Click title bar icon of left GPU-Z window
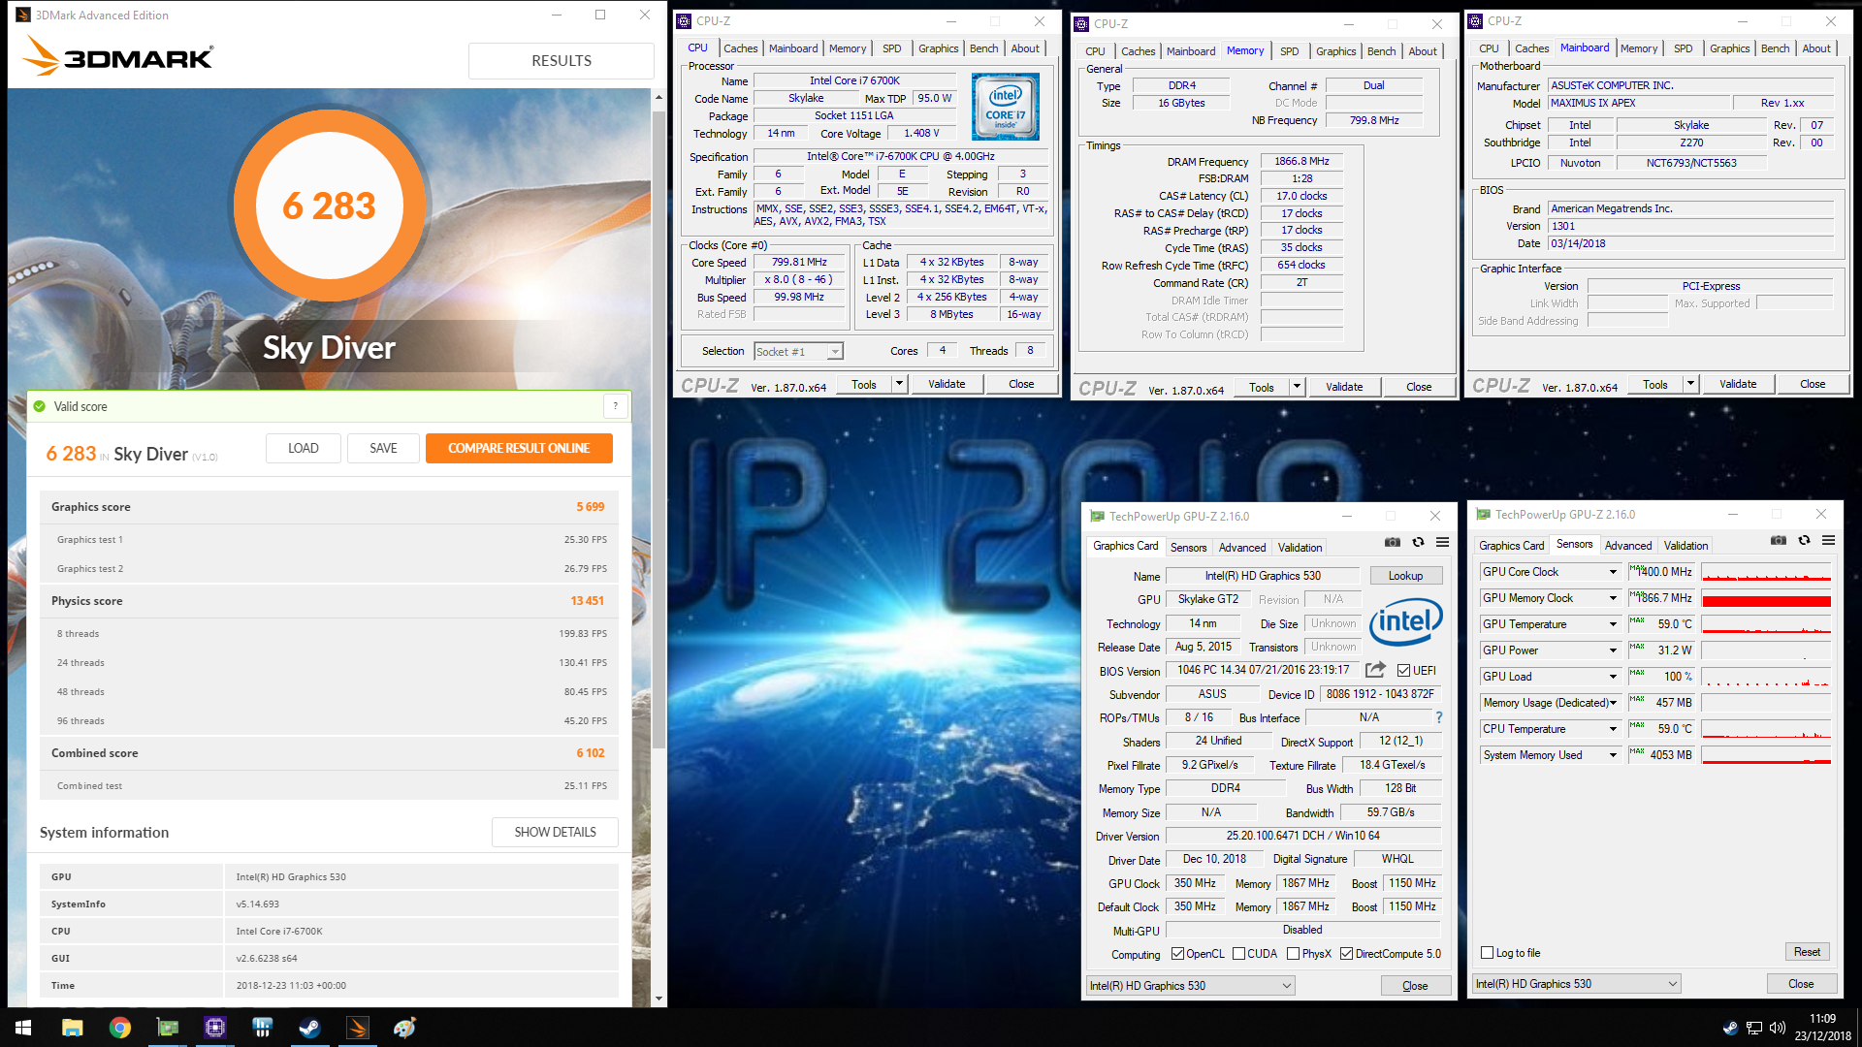This screenshot has height=1047, width=1862. [1097, 516]
